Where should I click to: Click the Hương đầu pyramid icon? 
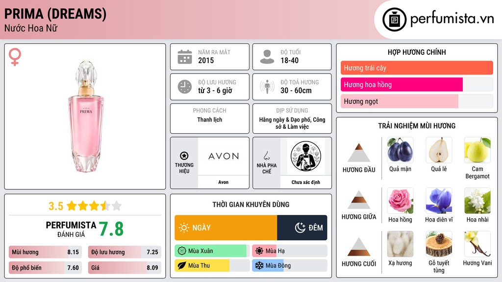coord(359,153)
